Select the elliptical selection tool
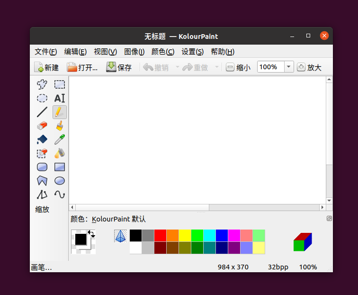The height and width of the screenshot is (295, 358). 42,98
